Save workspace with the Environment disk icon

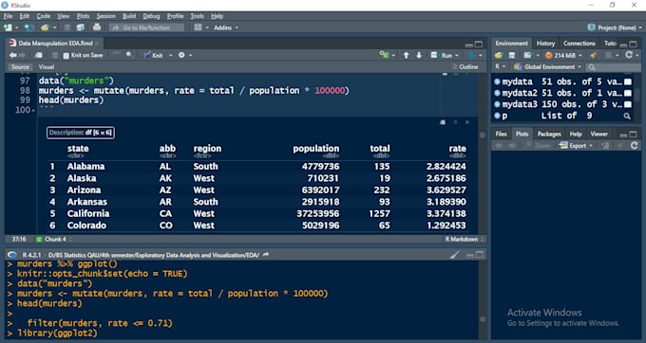[512, 55]
